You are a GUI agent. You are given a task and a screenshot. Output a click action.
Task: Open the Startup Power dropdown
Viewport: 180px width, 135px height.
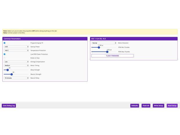point(16,47)
